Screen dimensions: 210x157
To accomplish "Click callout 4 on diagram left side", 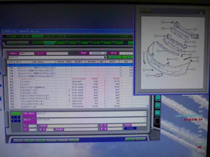I will coord(144,53).
